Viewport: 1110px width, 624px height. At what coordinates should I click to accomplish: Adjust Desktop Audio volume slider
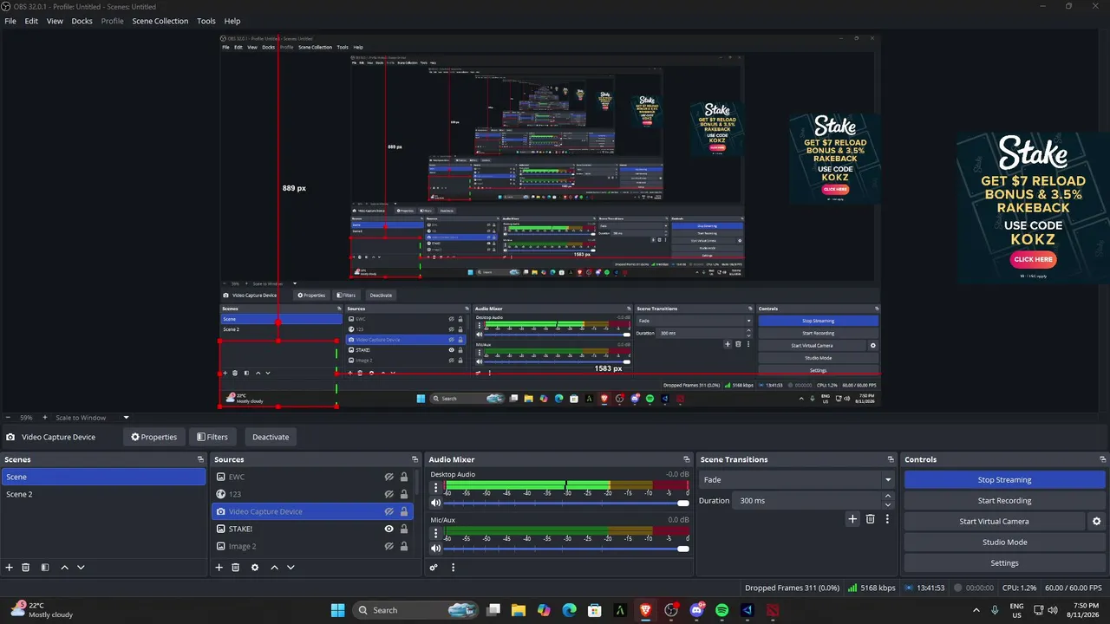click(x=566, y=503)
